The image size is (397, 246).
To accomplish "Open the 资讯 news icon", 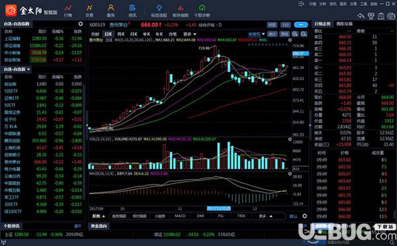I will click(x=132, y=11).
